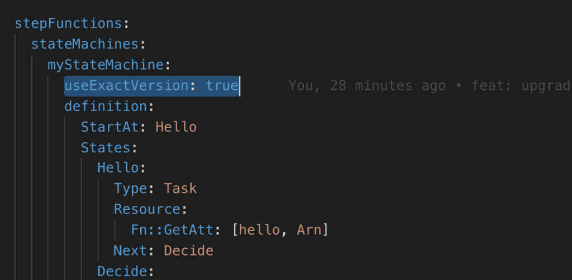Viewport: 572px width, 280px height.
Task: Click the myStateMachine key
Action: [105, 65]
